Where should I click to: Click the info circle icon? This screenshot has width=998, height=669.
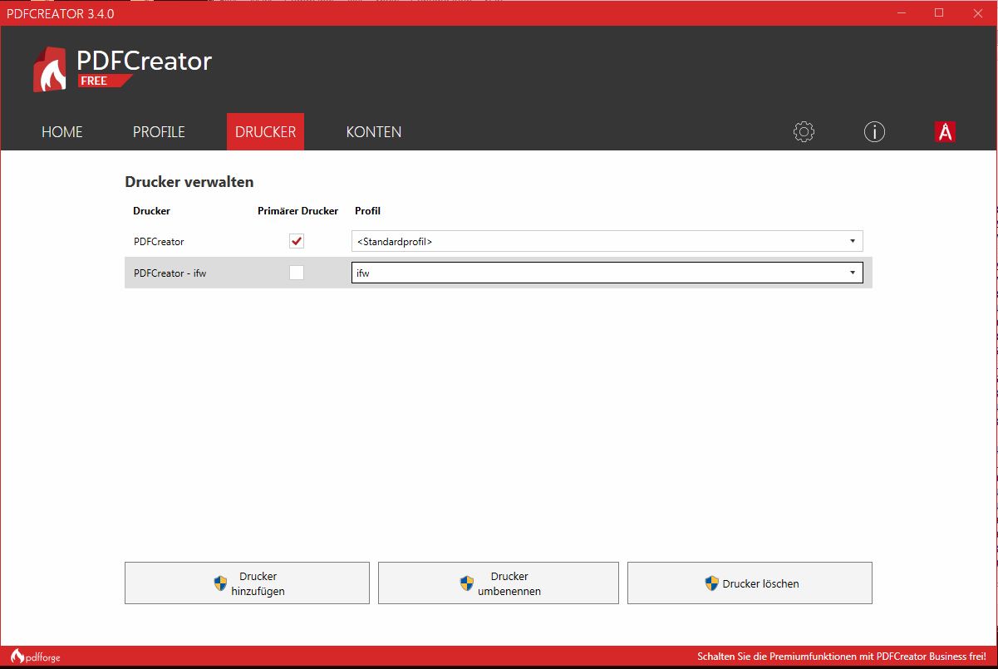[874, 131]
